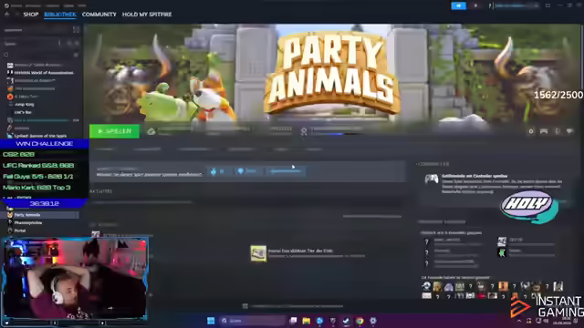Open controller configuration icon beside settings gear

pos(544,131)
